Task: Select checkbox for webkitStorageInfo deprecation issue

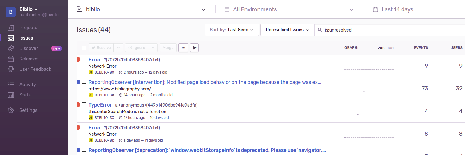Action: 84,150
